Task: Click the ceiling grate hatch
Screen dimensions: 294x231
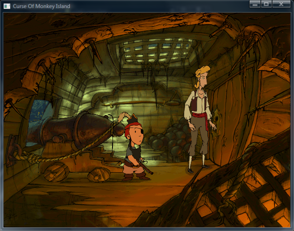Action: click(x=155, y=51)
